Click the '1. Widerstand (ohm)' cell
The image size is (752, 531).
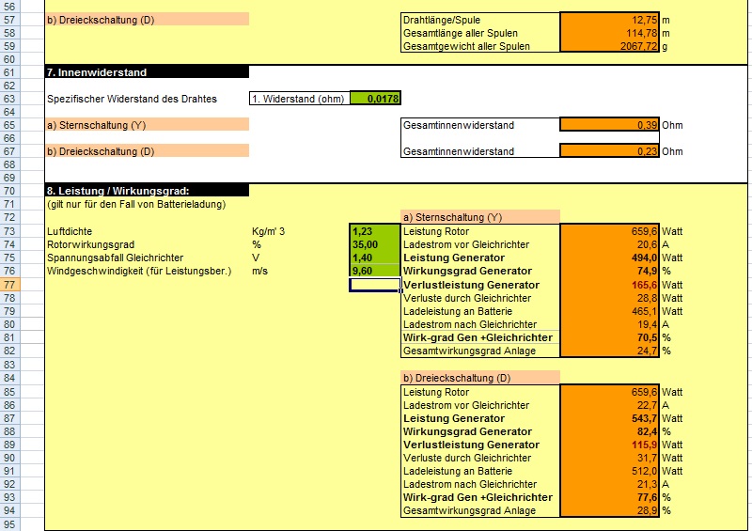click(299, 99)
